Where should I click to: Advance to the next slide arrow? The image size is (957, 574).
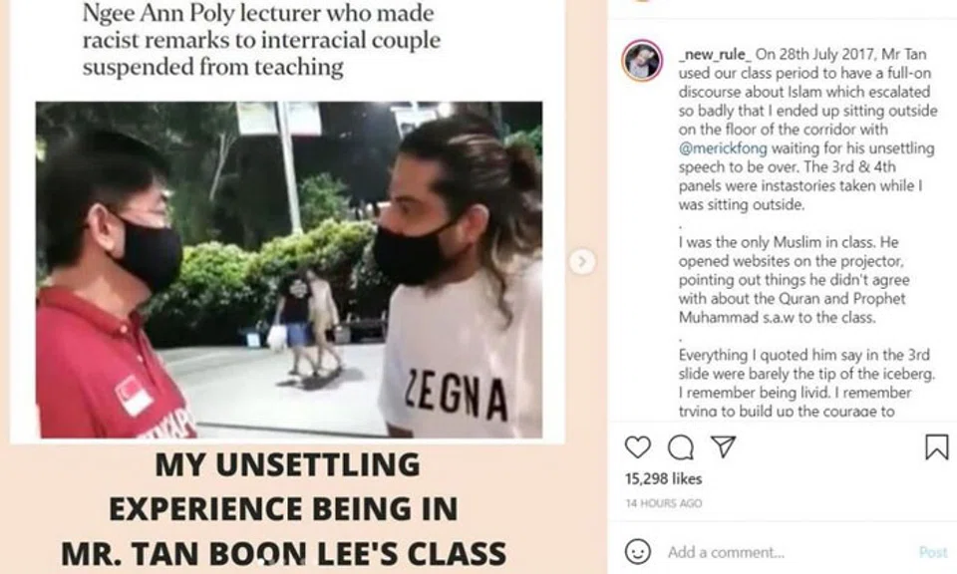coord(581,262)
